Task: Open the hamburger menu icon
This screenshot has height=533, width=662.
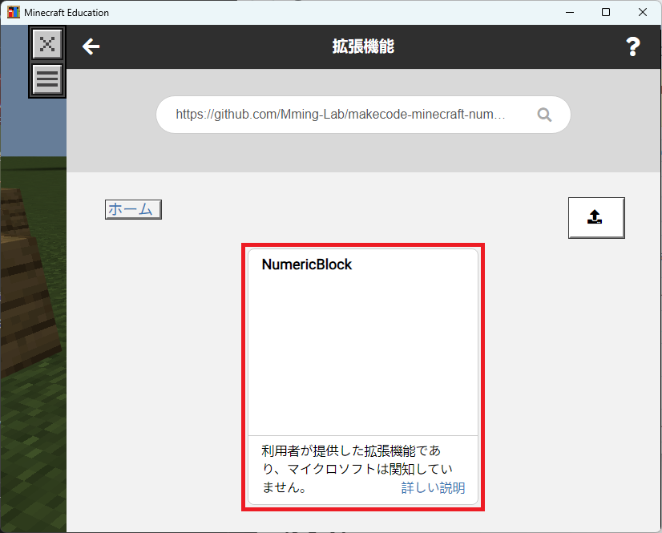Action: point(47,79)
